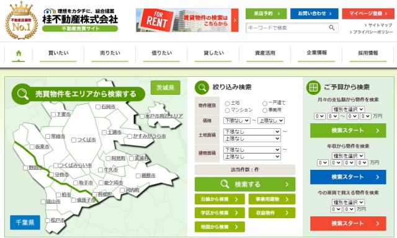Click the 水戸市周辺エリア map link

164,116
